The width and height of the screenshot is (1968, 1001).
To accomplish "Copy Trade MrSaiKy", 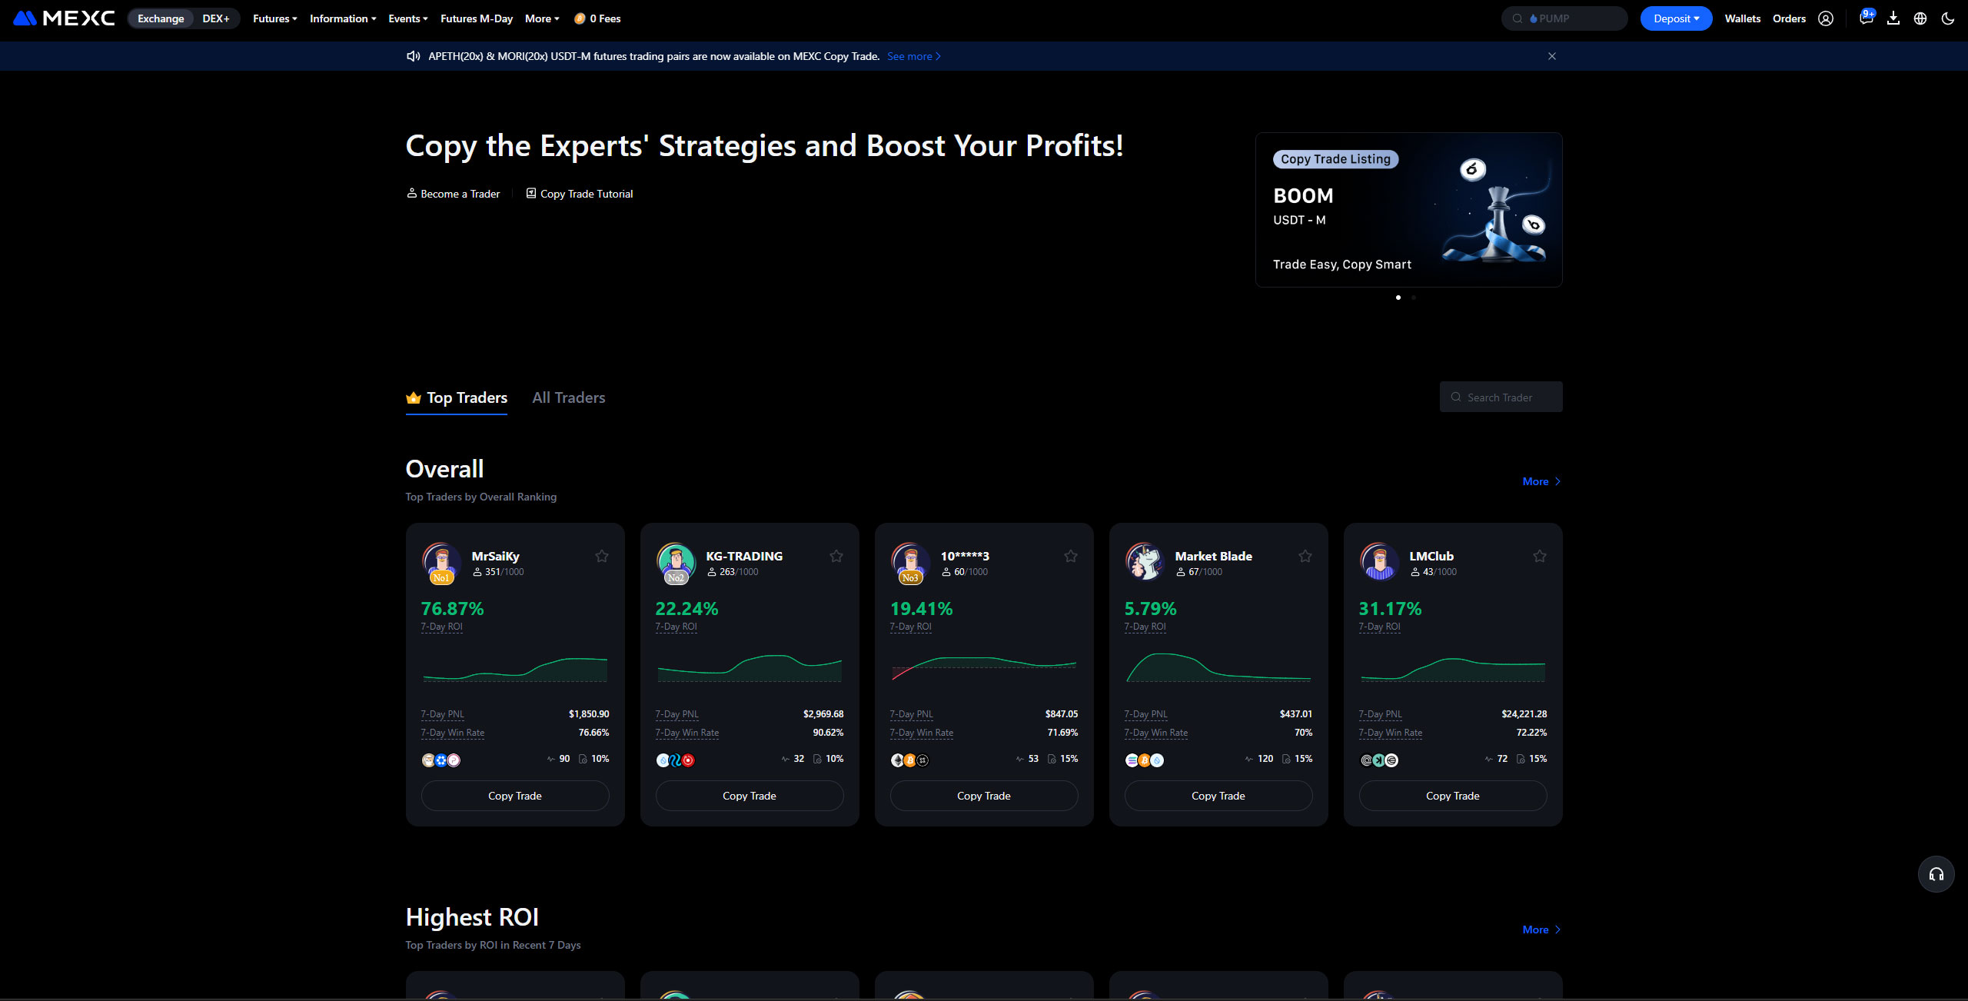I will (515, 796).
